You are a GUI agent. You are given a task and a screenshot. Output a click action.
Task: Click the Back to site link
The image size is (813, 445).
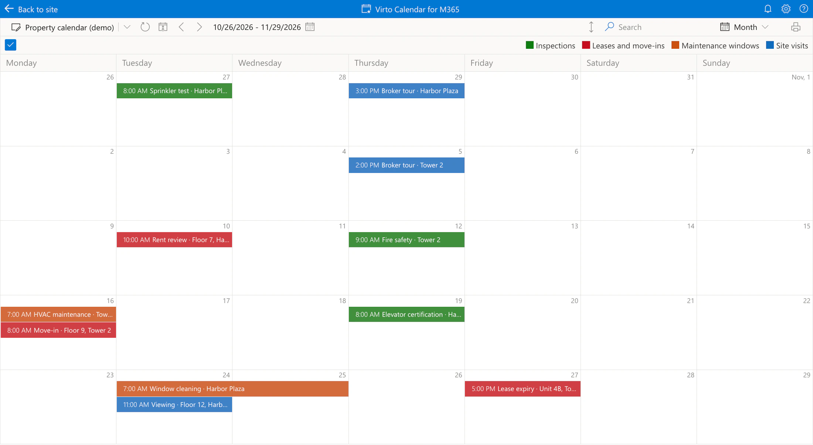coord(38,10)
